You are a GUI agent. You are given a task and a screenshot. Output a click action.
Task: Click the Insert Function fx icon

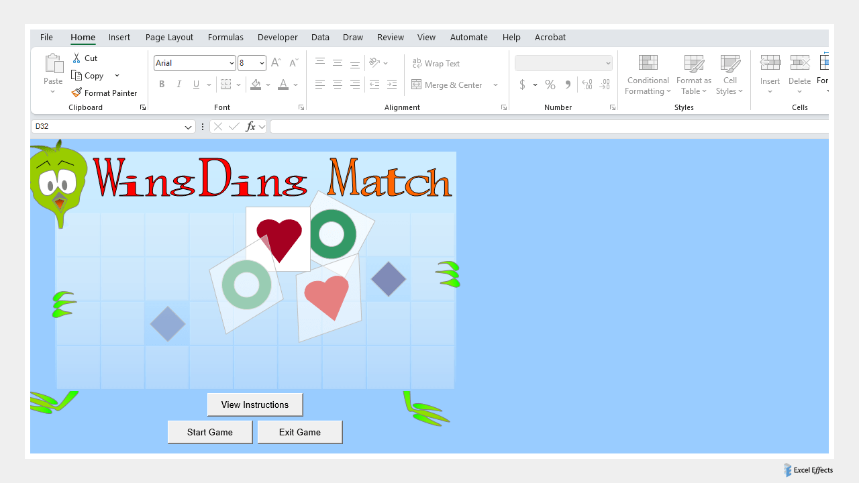pos(250,126)
